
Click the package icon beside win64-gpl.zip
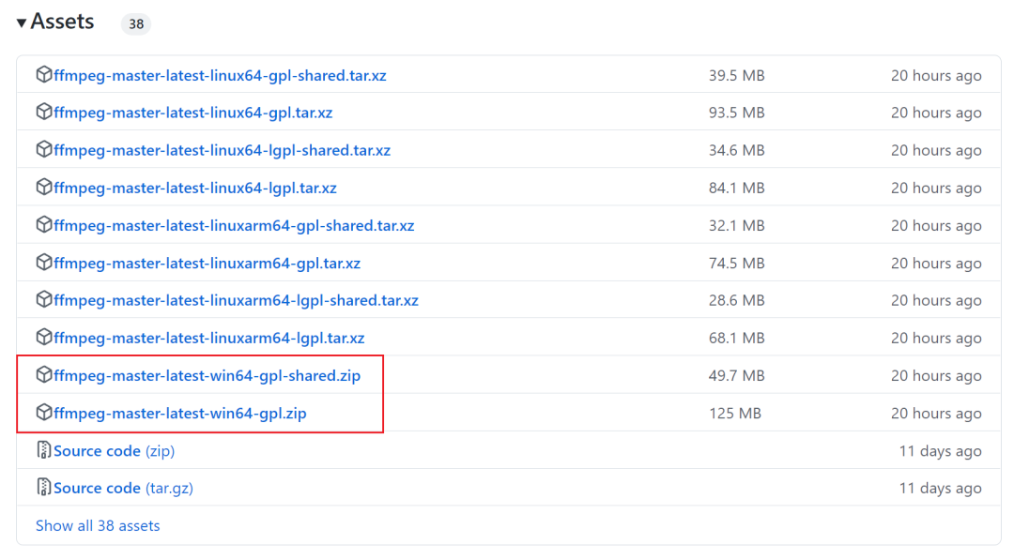(43, 412)
